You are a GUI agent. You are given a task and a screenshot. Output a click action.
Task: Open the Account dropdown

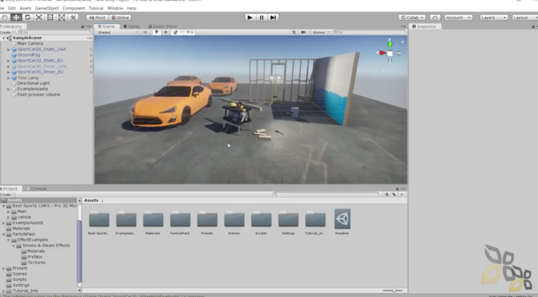click(x=458, y=17)
